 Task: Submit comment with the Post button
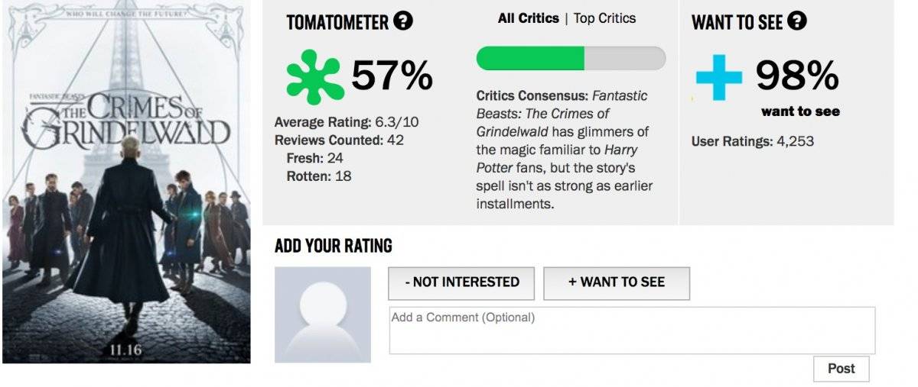coord(841,369)
